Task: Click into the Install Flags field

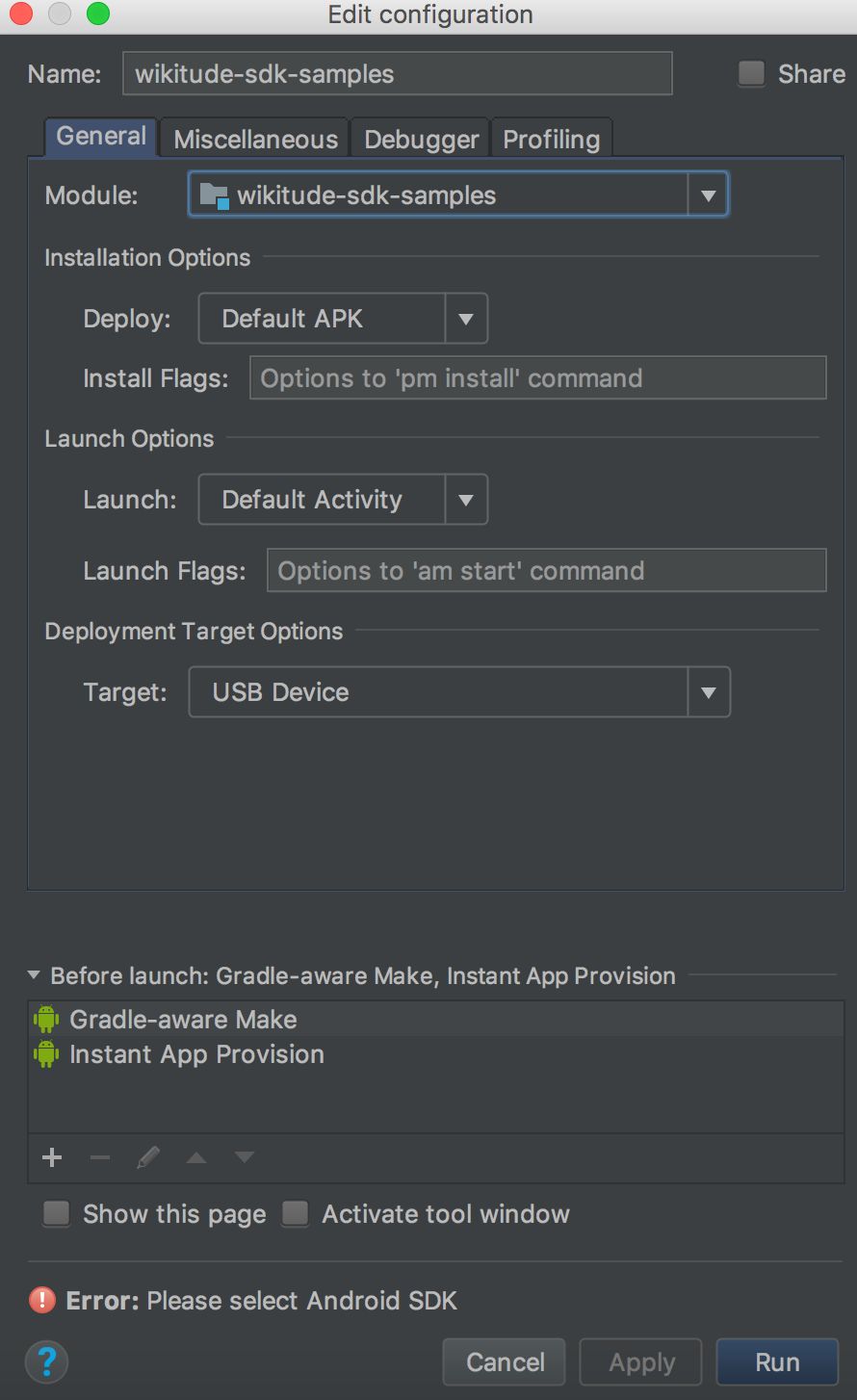Action: pyautogui.click(x=537, y=378)
